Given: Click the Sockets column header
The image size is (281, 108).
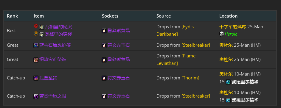Looking at the screenshot, I should pos(110,16).
